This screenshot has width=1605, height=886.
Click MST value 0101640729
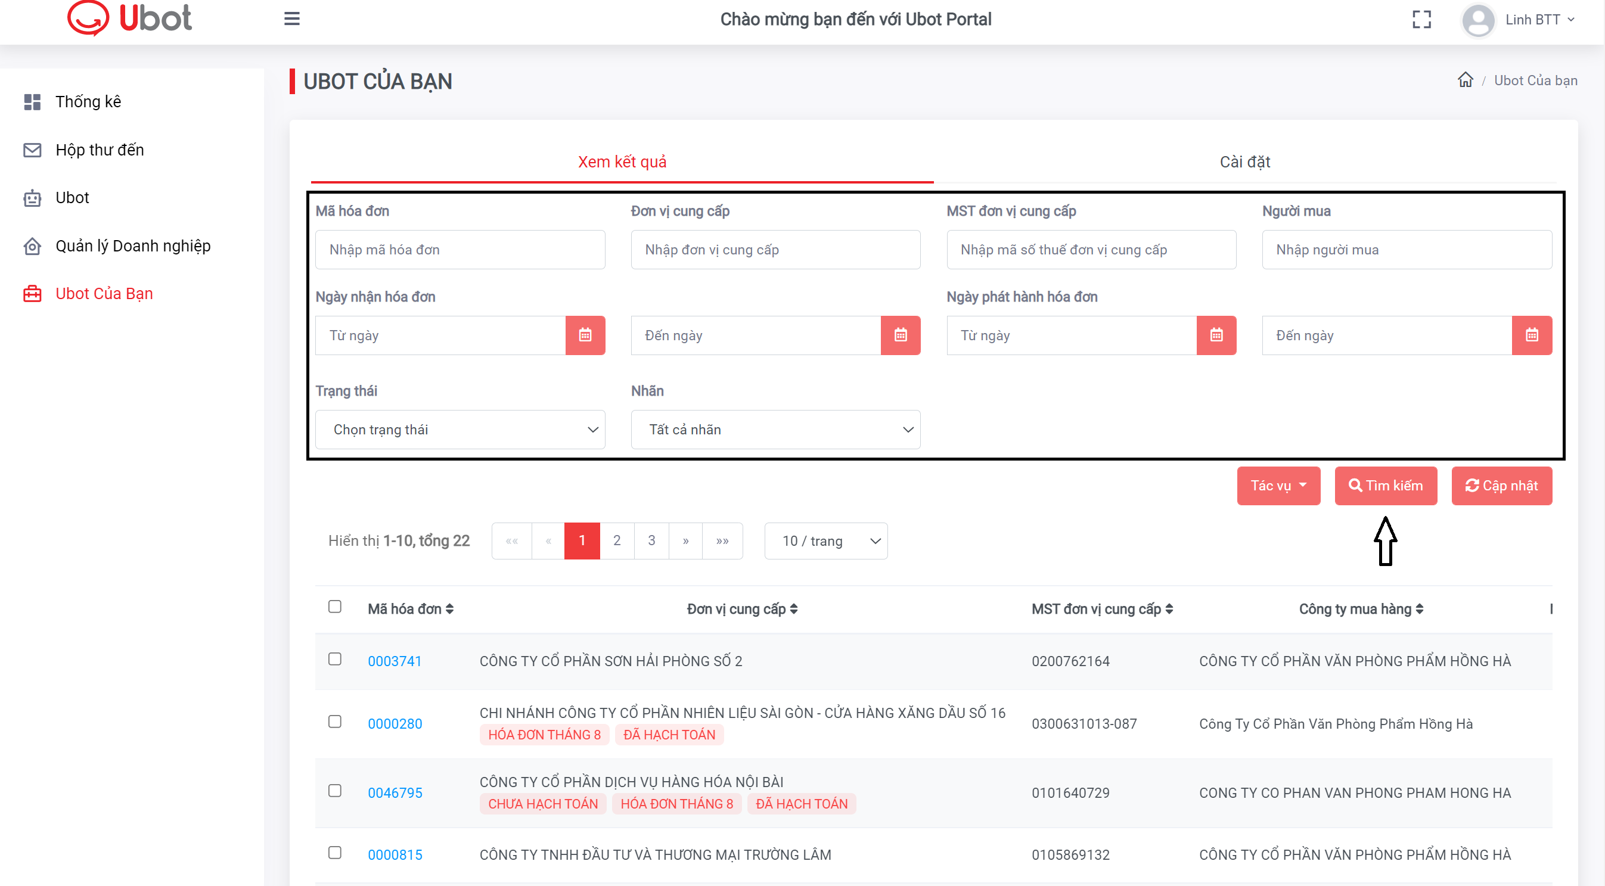[1070, 792]
